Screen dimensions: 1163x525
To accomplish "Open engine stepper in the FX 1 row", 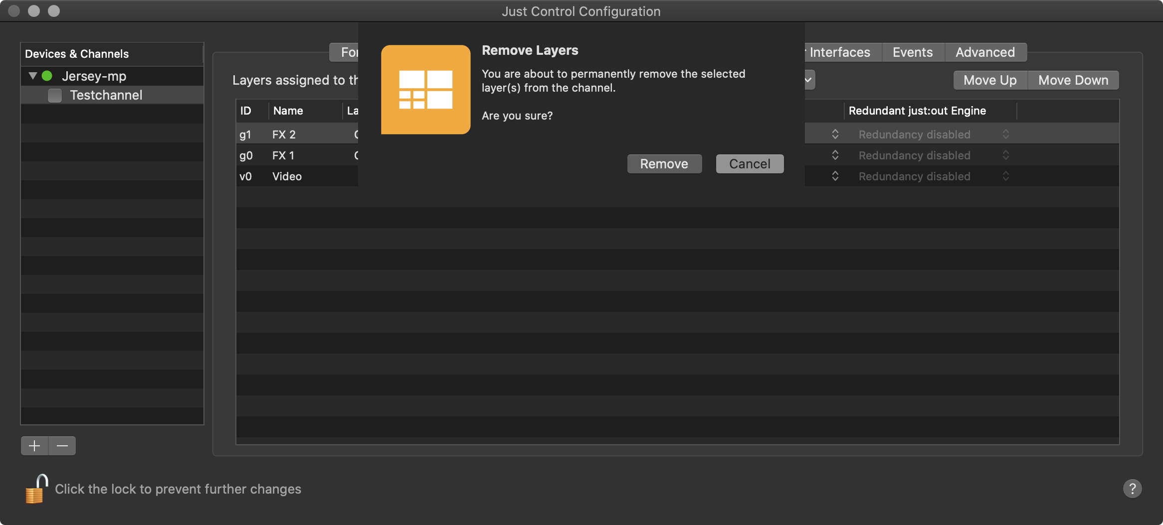I will click(x=835, y=155).
